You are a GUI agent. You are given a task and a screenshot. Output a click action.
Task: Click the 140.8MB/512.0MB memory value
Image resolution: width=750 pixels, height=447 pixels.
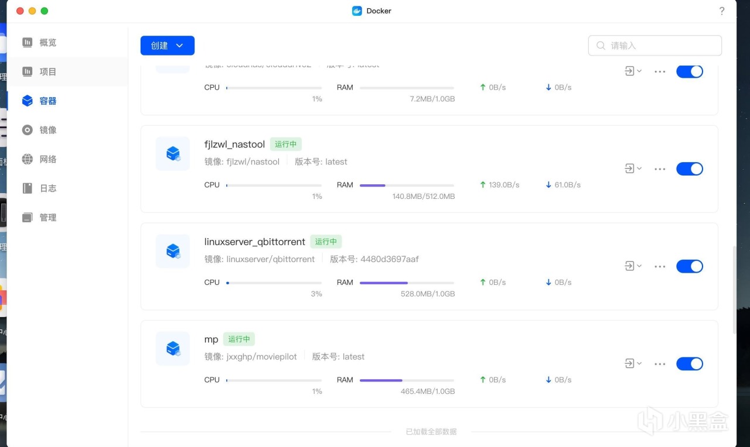424,197
